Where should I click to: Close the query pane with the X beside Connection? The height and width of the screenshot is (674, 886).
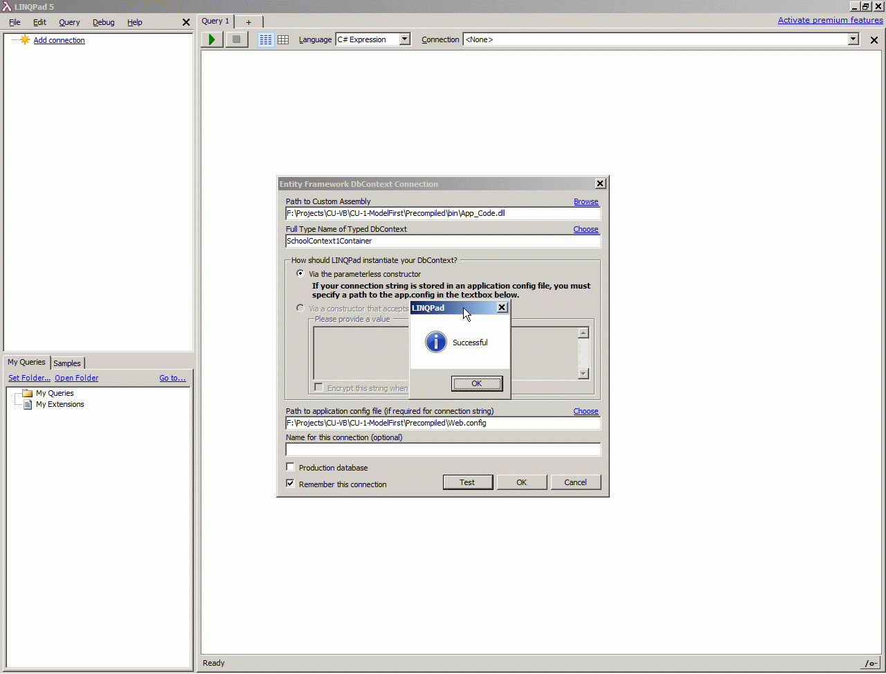(x=874, y=40)
